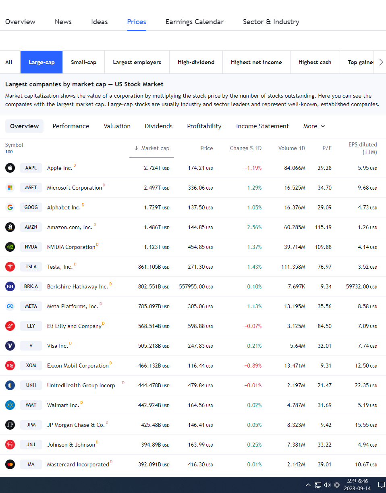The image size is (386, 493).
Task: Open the Overview top navigation tab
Action: click(20, 22)
